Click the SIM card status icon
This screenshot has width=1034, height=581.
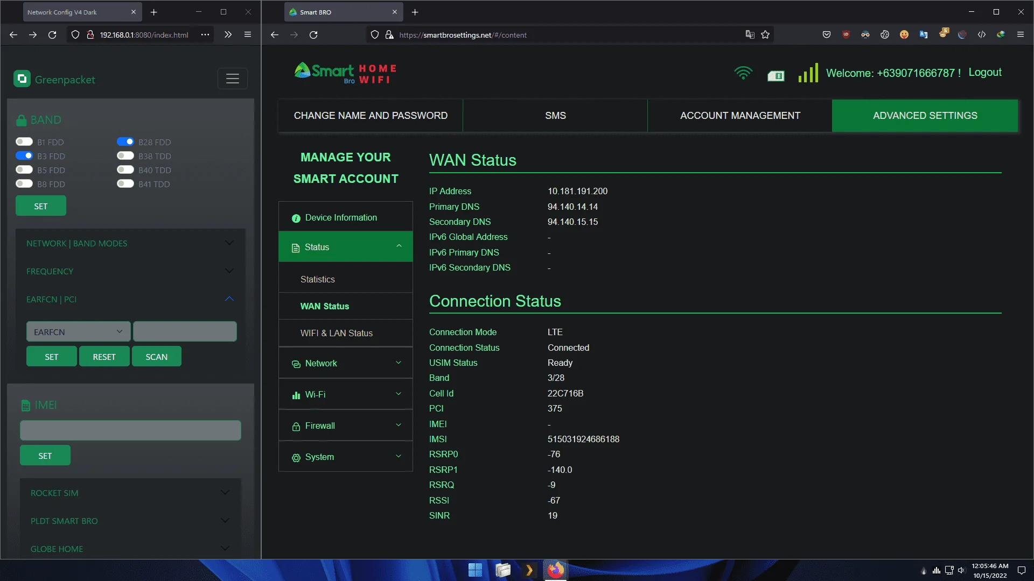click(x=775, y=76)
